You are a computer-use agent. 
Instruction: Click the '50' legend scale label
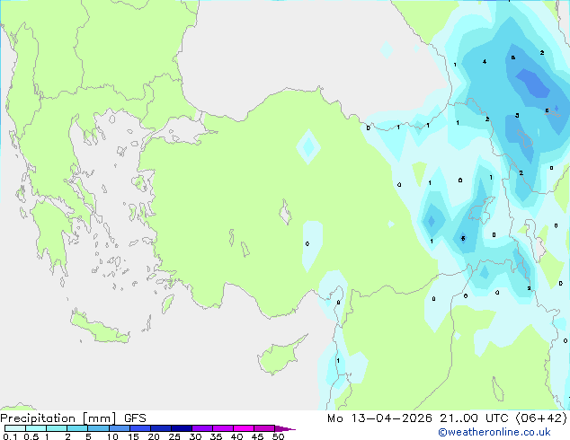click(279, 436)
